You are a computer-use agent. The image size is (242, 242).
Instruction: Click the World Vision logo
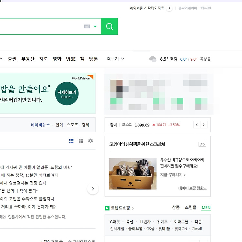83,78
